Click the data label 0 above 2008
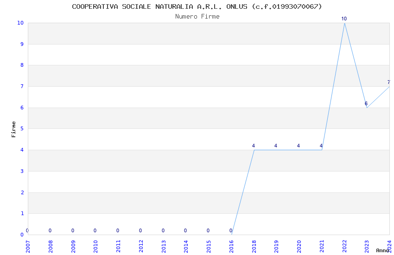This screenshot has height=255, width=394. 50,230
